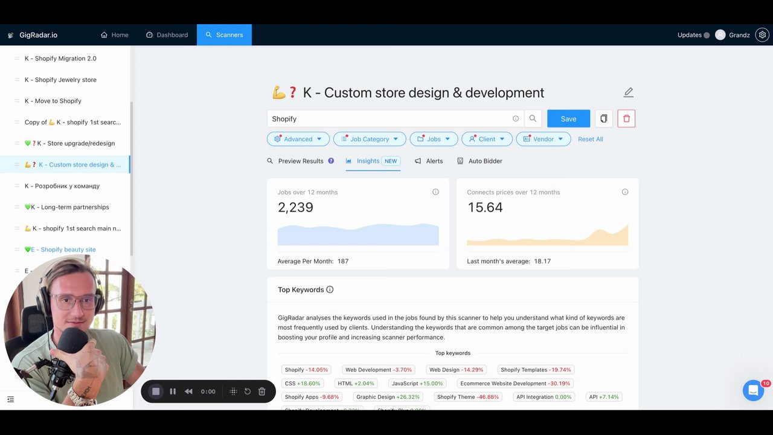Grab drag handle of Shopify Migration 2.0
Image resolution: width=773 pixels, height=435 pixels.
pyautogui.click(x=16, y=59)
